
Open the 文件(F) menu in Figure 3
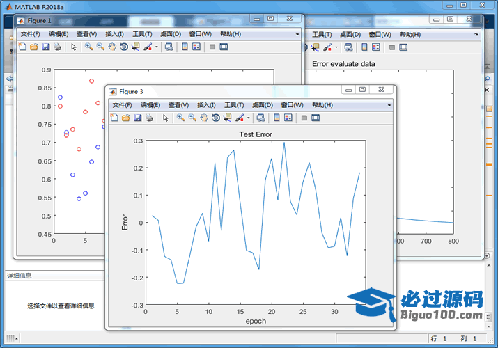pos(122,105)
